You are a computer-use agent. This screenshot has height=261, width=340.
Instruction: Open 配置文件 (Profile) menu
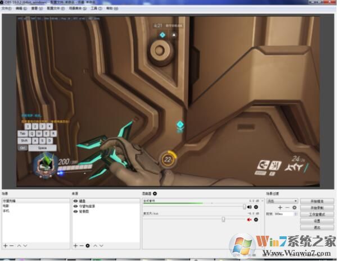click(x=56, y=8)
